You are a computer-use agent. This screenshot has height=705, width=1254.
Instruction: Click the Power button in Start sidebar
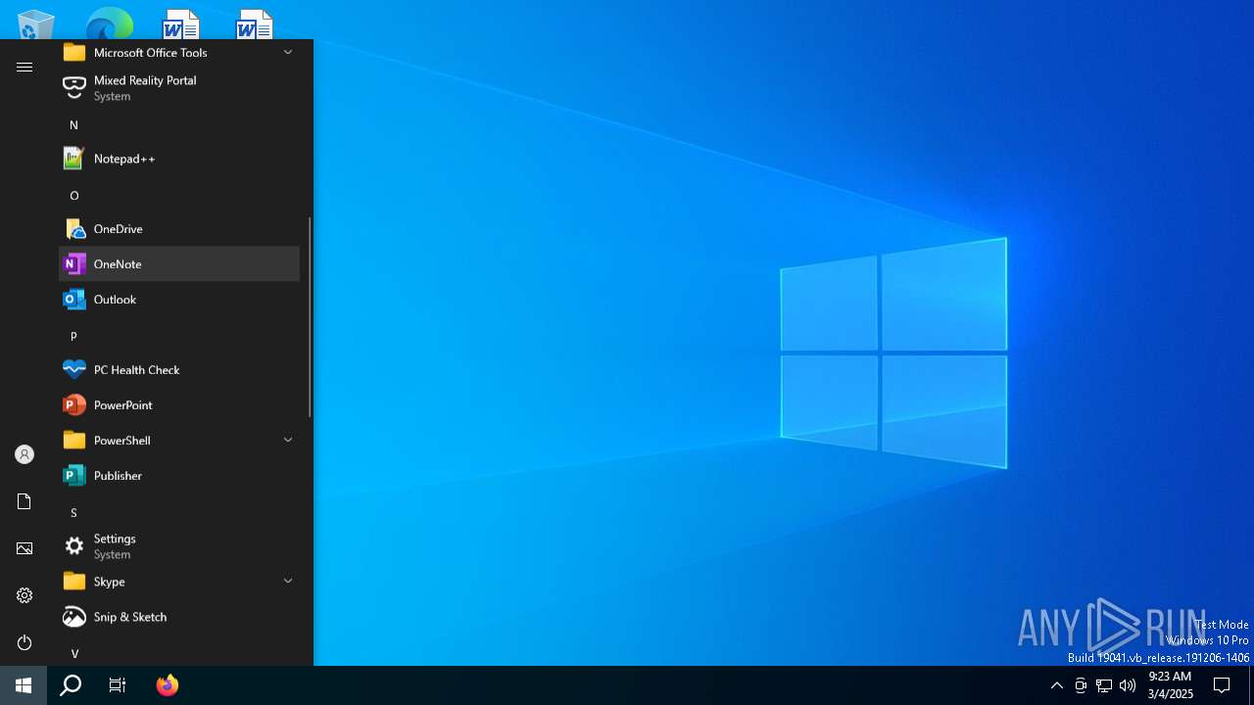point(24,642)
